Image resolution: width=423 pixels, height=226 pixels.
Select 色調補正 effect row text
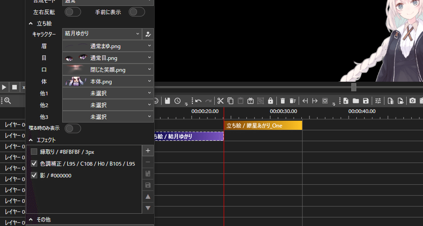tap(88, 164)
